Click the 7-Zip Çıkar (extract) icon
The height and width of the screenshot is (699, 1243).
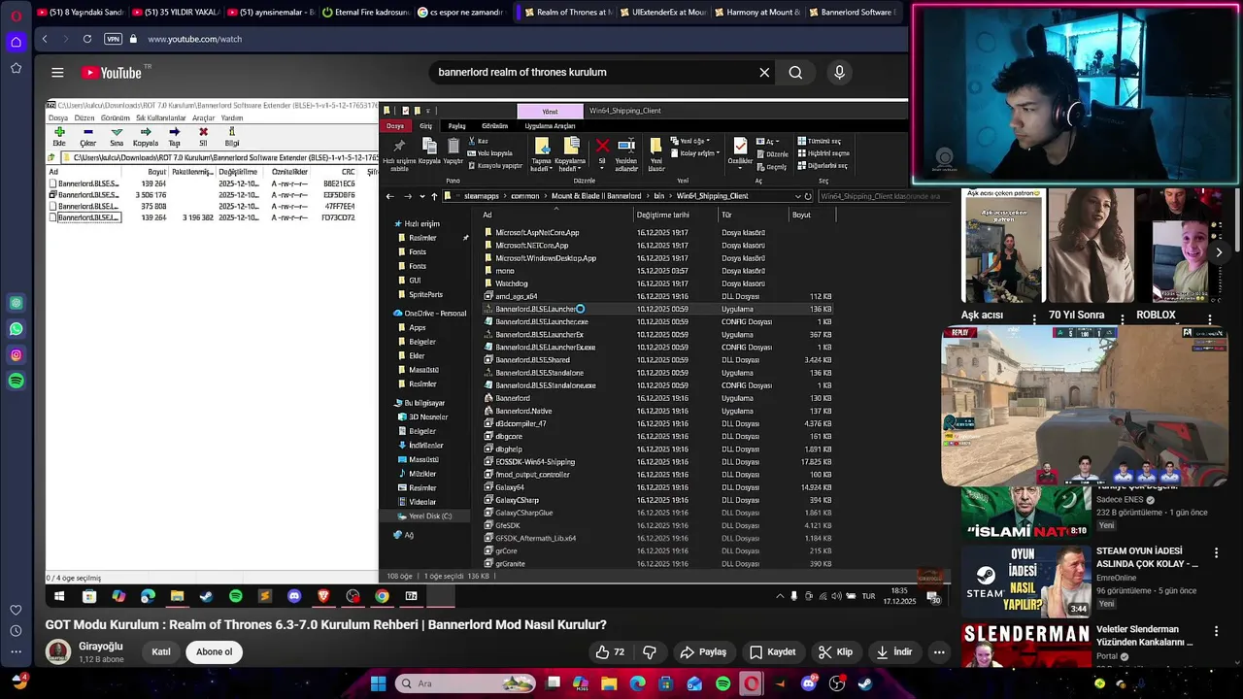[87, 132]
